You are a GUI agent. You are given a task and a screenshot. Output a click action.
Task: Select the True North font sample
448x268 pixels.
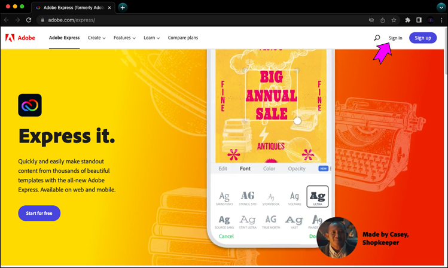271,222
